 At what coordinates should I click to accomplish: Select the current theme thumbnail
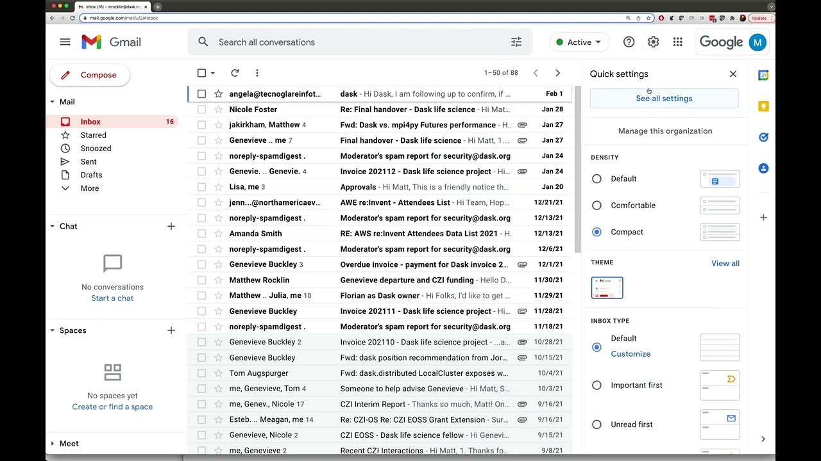click(607, 288)
